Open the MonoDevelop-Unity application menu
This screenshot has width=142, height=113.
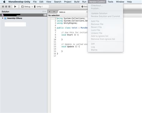pos(19,2)
